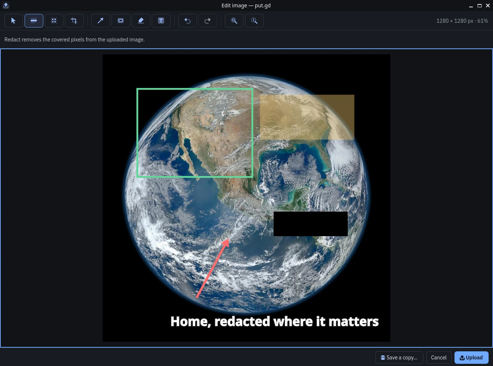Select the yellow highlight area on canvas

click(x=307, y=117)
